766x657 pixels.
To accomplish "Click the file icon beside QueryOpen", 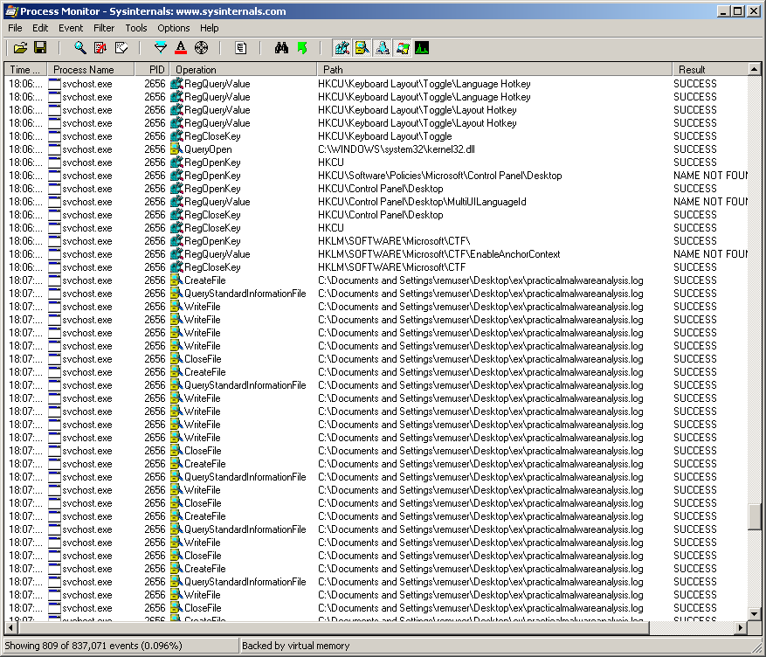I will pyautogui.click(x=176, y=149).
